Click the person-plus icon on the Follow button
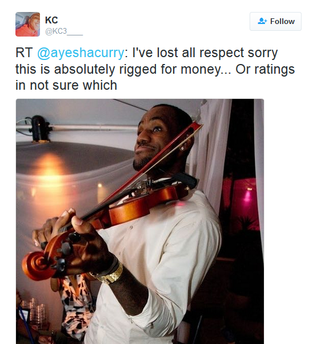Screen dimensions: 317x344 tap(262, 21)
